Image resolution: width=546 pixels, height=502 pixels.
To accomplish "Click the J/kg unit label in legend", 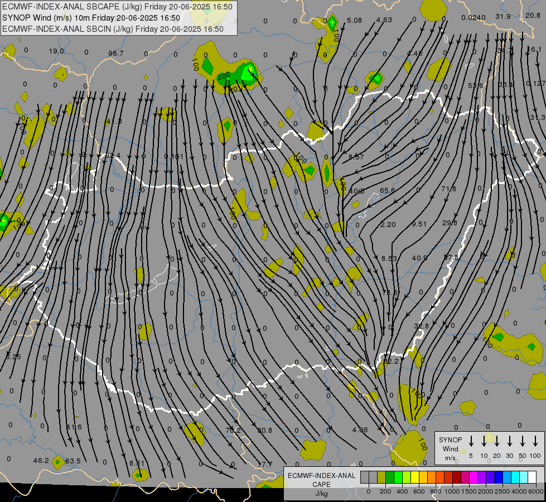I will click(321, 493).
